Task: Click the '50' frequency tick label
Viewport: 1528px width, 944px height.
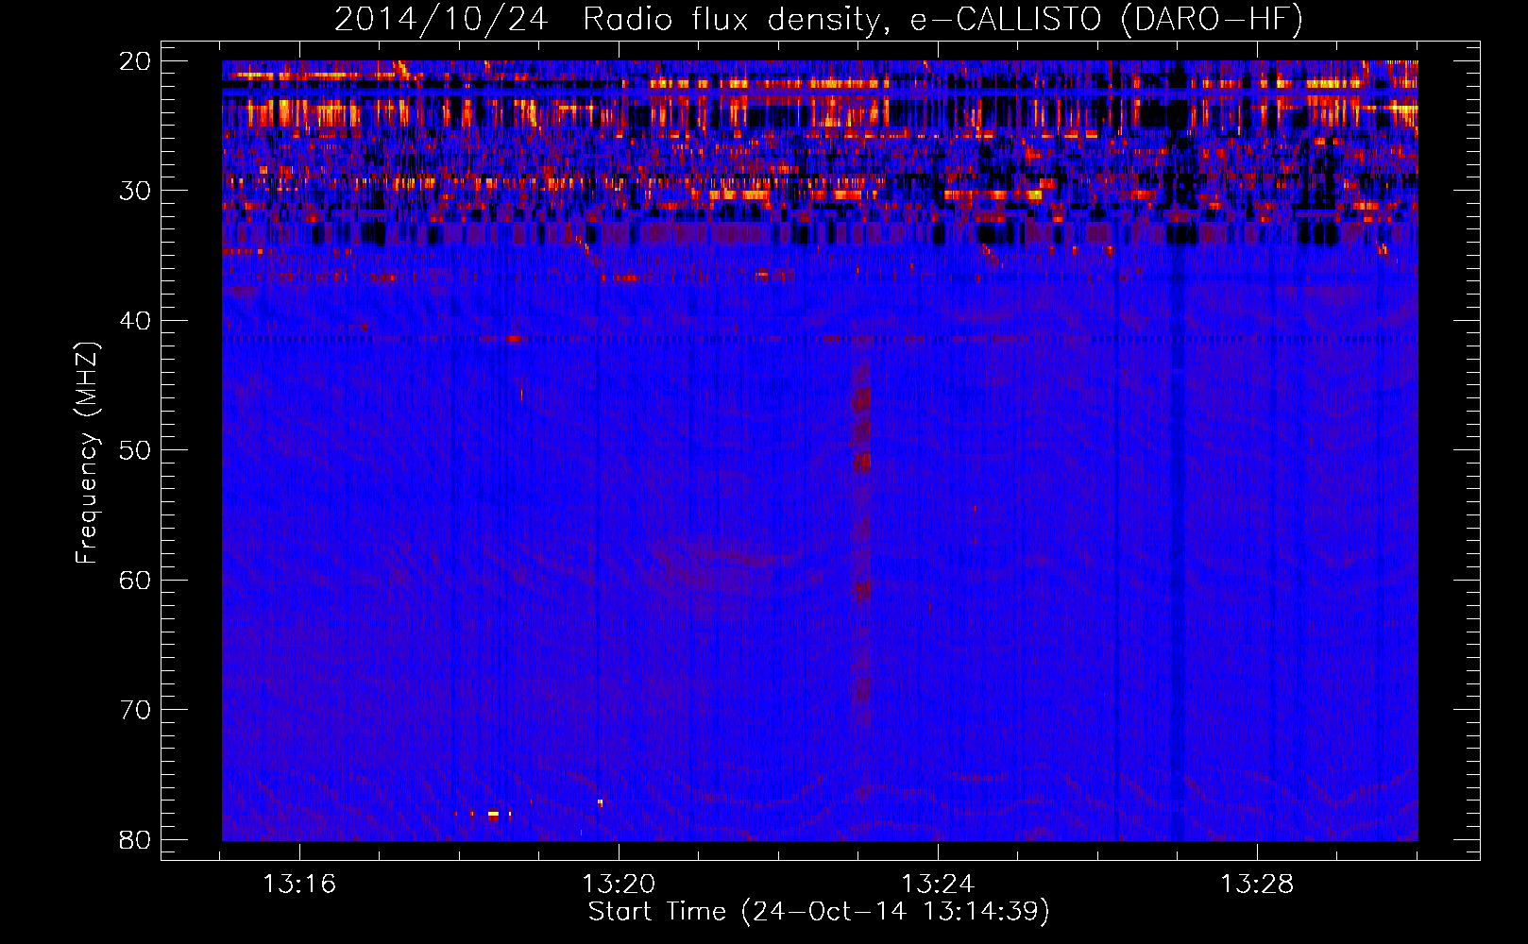Action: coord(135,450)
